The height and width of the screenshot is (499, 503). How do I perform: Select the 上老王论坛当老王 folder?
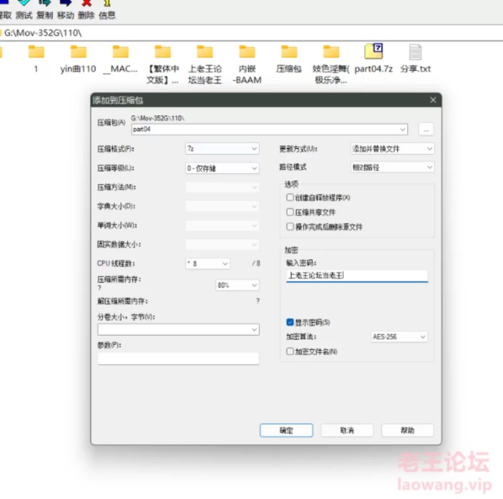205,64
